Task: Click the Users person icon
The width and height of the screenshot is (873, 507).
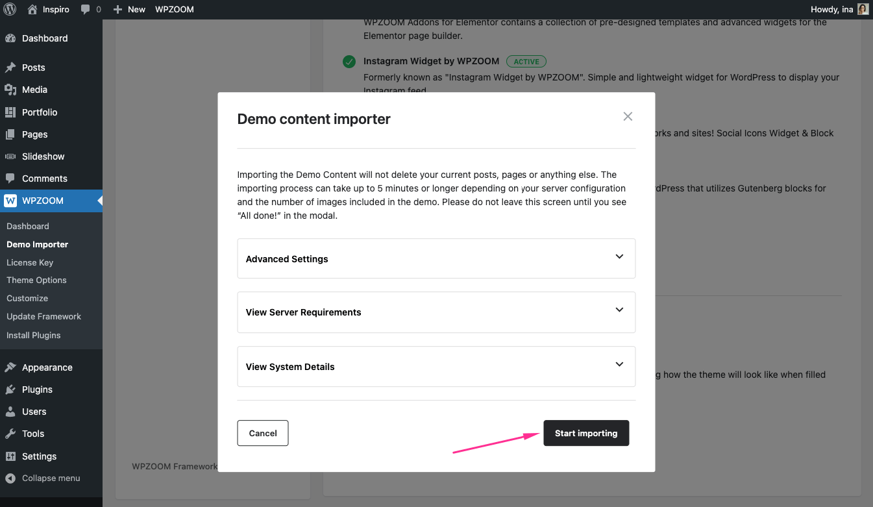Action: click(10, 412)
